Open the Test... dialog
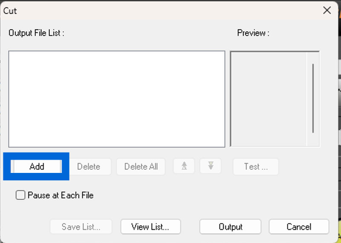This screenshot has height=243, width=341. coord(256,167)
